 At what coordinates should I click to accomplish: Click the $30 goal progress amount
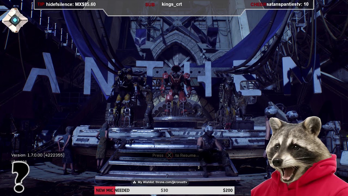click(x=164, y=190)
